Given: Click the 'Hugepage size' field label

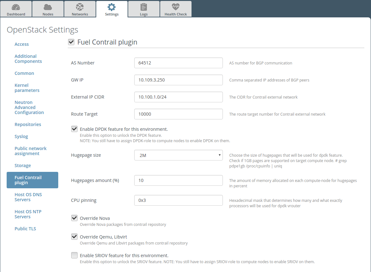Looking at the screenshot, I should pyautogui.click(x=86, y=155).
